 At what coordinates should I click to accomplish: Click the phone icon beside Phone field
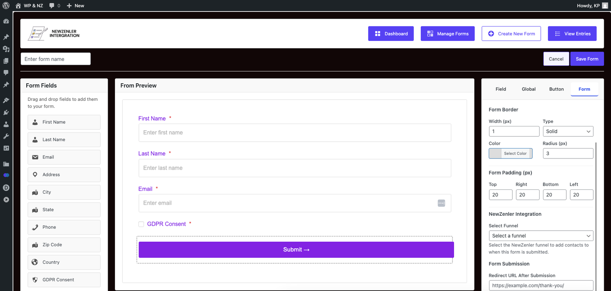point(35,227)
